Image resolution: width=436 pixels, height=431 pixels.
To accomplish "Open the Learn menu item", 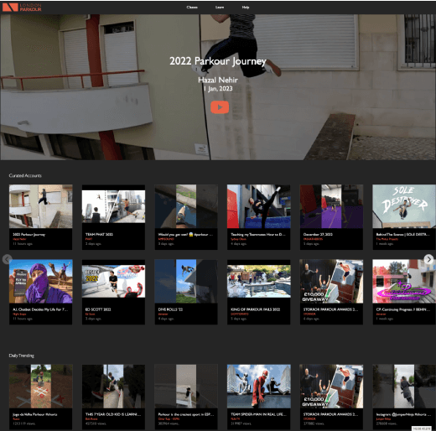I will (220, 8).
